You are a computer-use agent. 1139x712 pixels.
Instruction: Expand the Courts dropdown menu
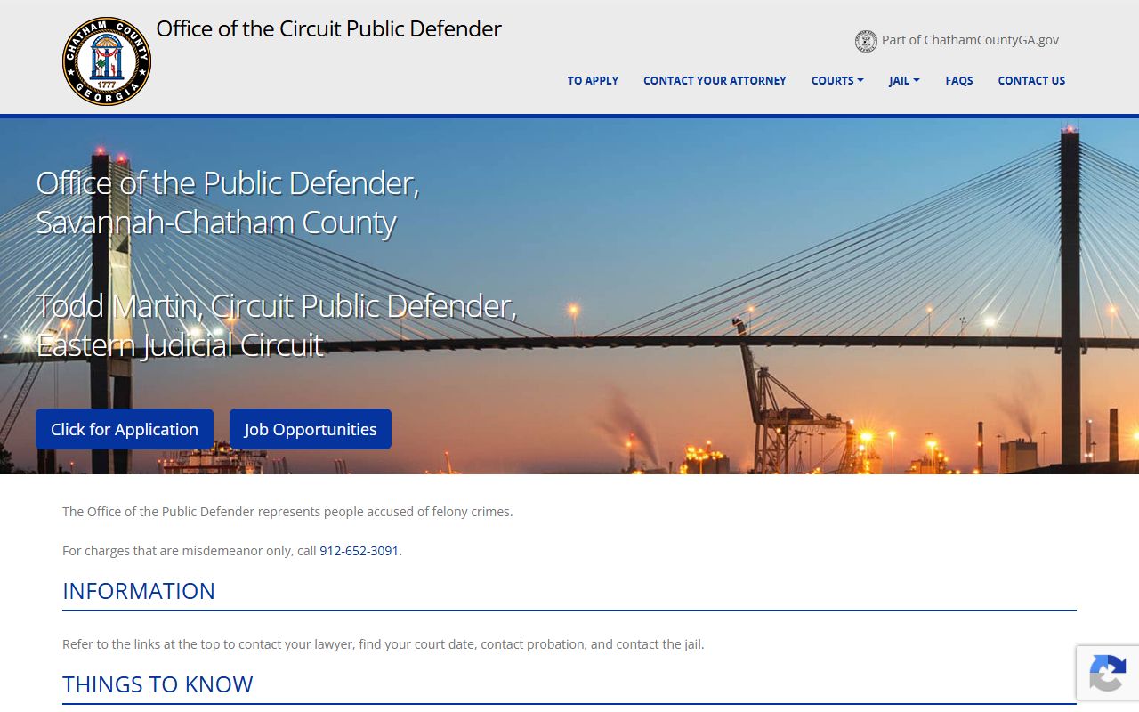(837, 80)
